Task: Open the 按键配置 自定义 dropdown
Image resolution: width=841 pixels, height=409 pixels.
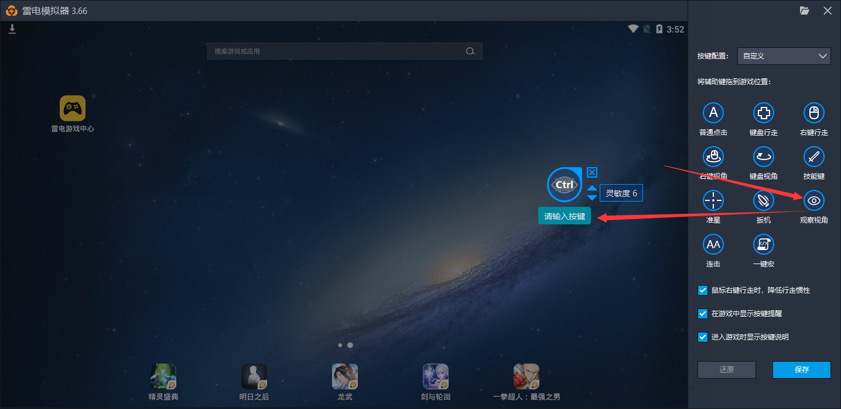Action: [784, 56]
